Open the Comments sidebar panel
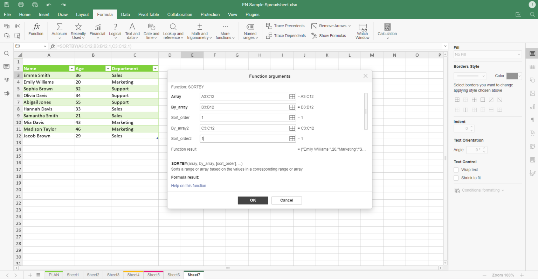The height and width of the screenshot is (279, 538). coord(6,66)
